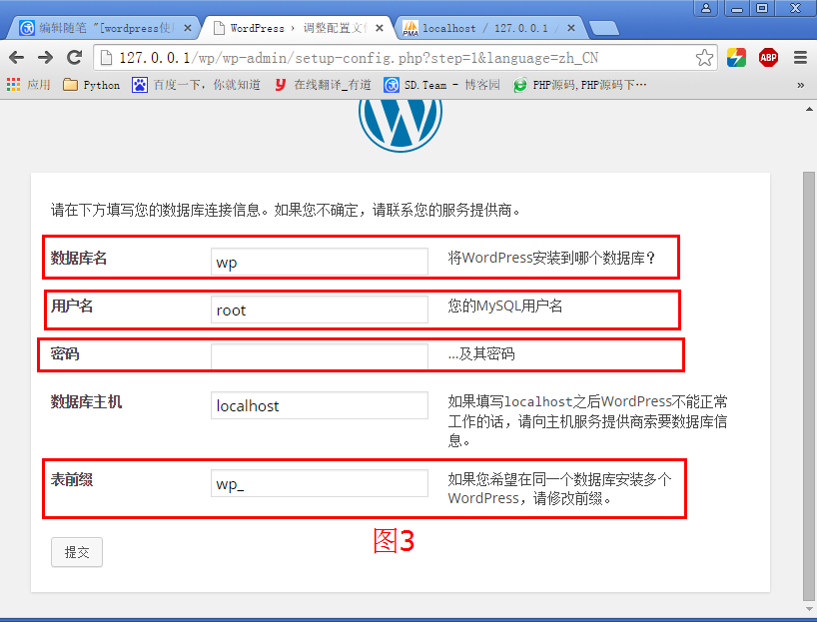Open the 在线翻译_有道 bookmark
This screenshot has height=622, width=817.
(323, 85)
